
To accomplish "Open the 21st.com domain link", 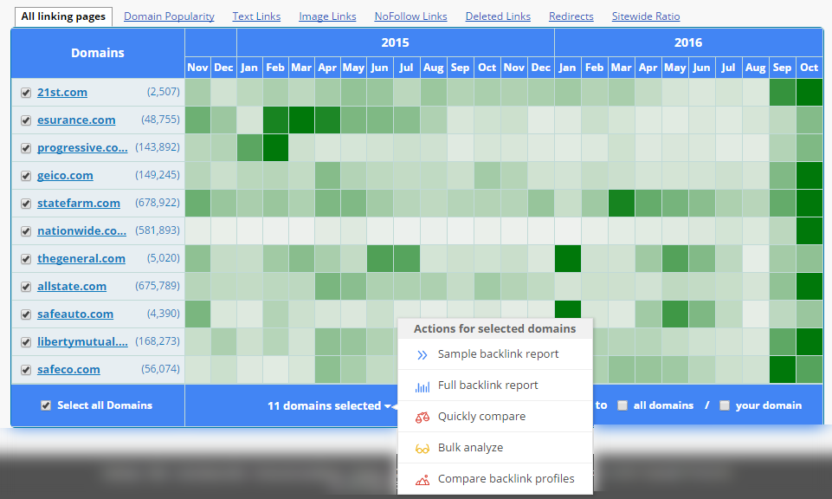I will (62, 93).
